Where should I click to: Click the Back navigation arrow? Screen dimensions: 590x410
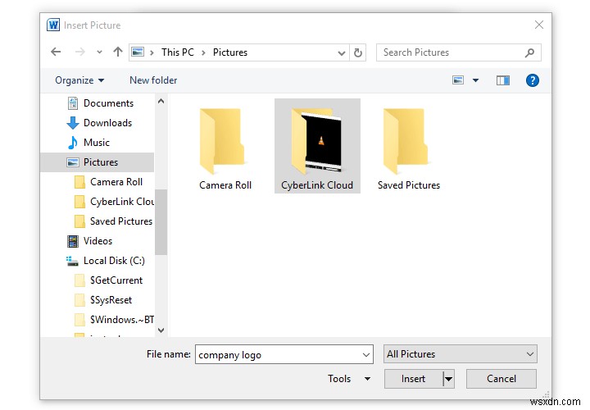click(x=56, y=52)
